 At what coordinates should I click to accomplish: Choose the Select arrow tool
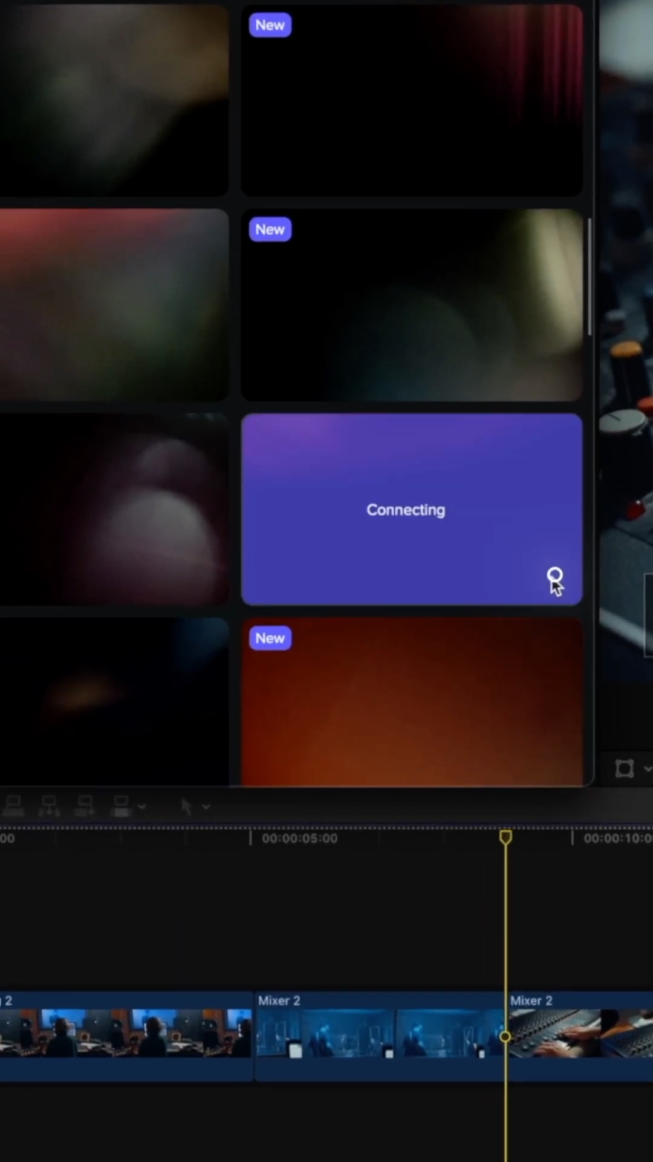(x=186, y=806)
